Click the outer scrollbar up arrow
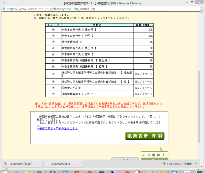The width and height of the screenshot is (205, 173). coord(202,8)
